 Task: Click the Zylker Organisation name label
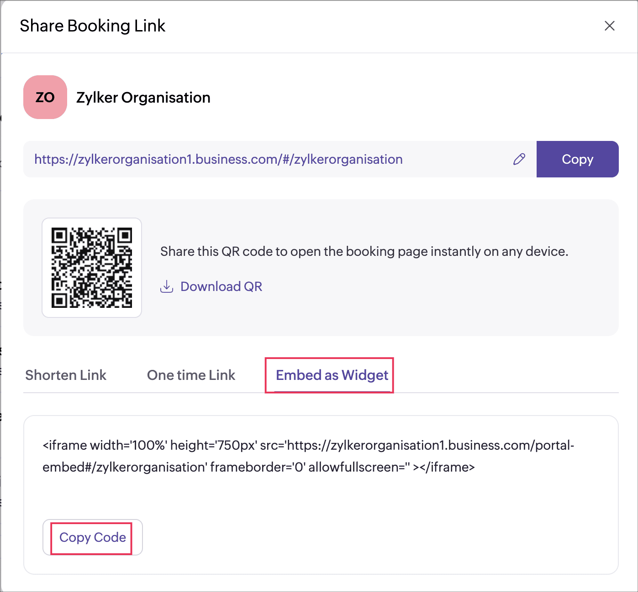143,98
